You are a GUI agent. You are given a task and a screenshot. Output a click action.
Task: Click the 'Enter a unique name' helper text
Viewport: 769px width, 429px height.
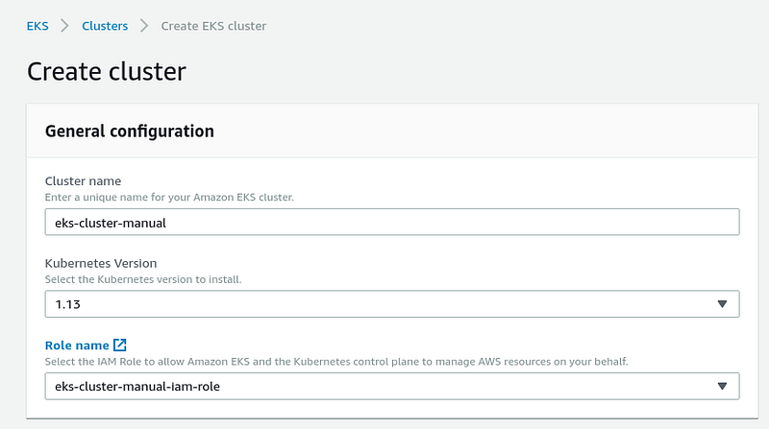tap(169, 198)
